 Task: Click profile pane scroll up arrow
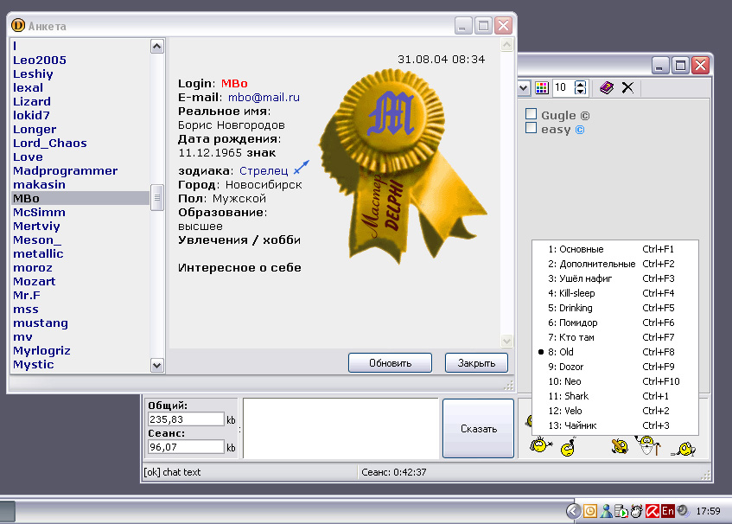[x=507, y=45]
